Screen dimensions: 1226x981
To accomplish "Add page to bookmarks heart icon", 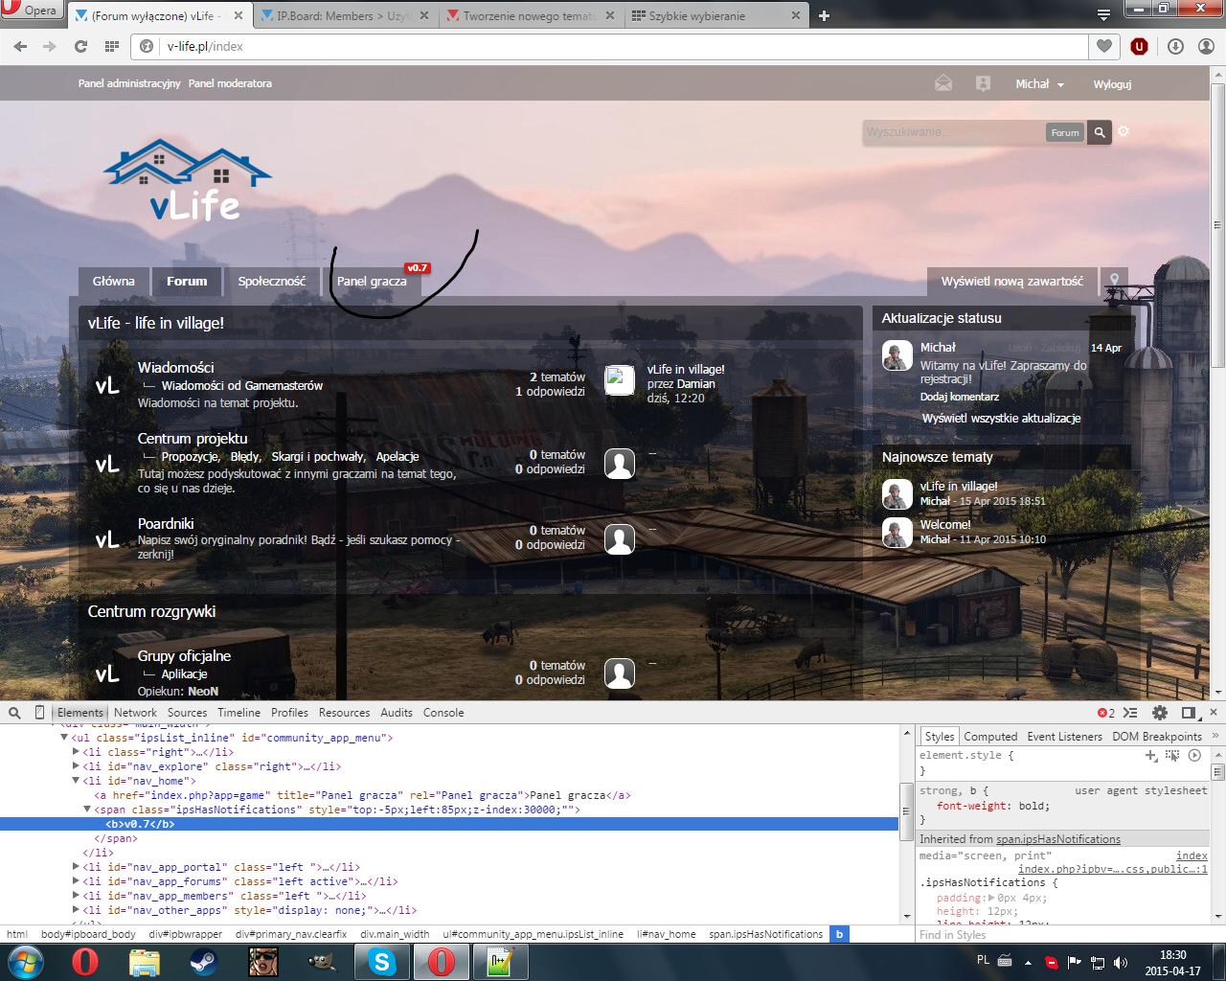I will (x=1104, y=46).
